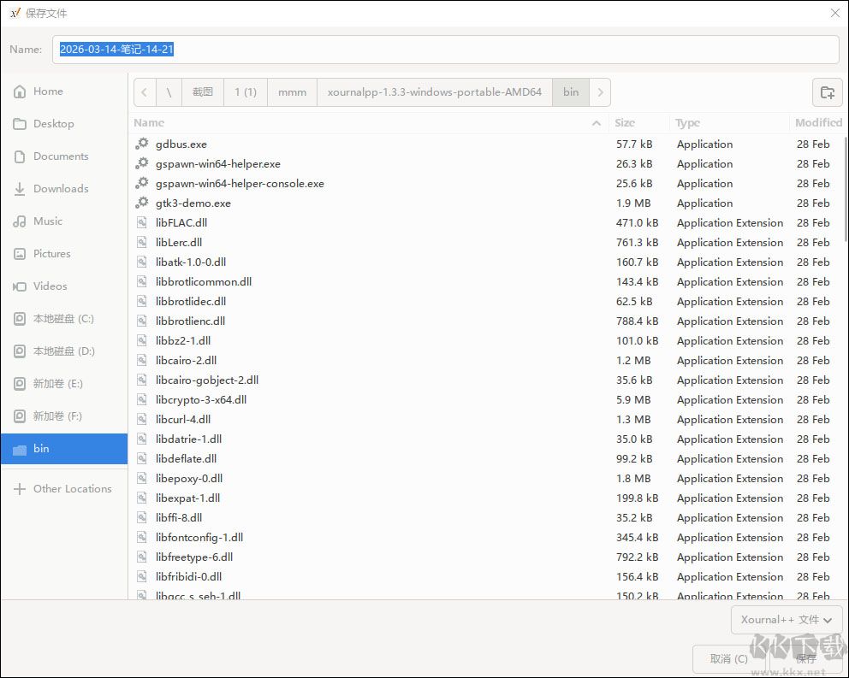Select the bin bookmark in the sidebar
The width and height of the screenshot is (849, 678).
64,449
